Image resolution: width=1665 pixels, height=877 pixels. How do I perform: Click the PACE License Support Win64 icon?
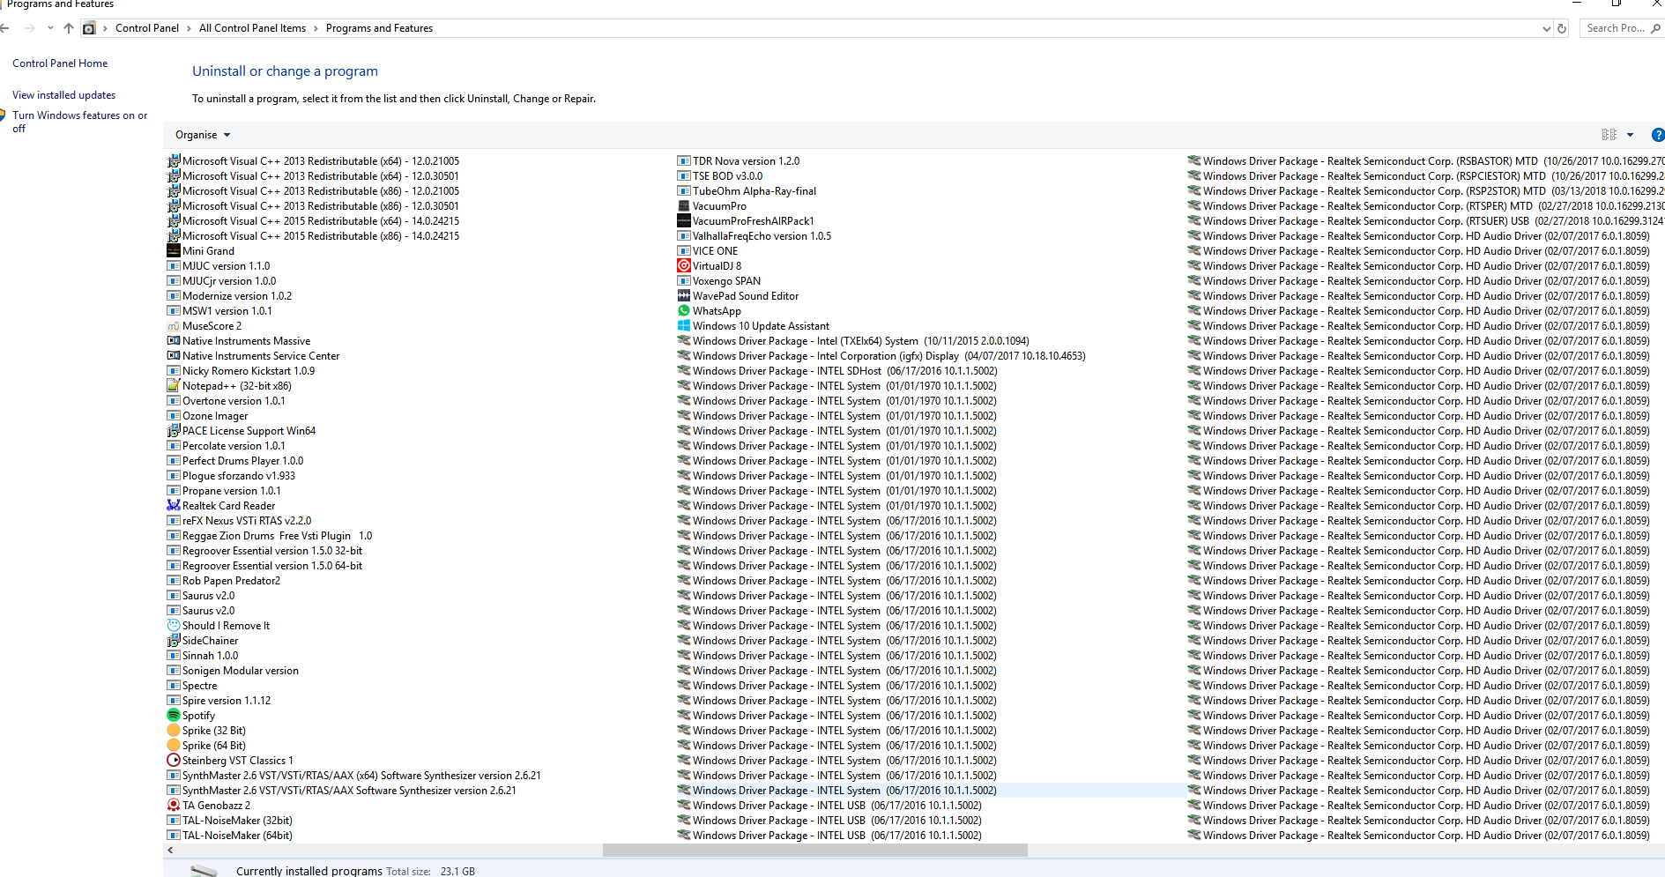(174, 430)
